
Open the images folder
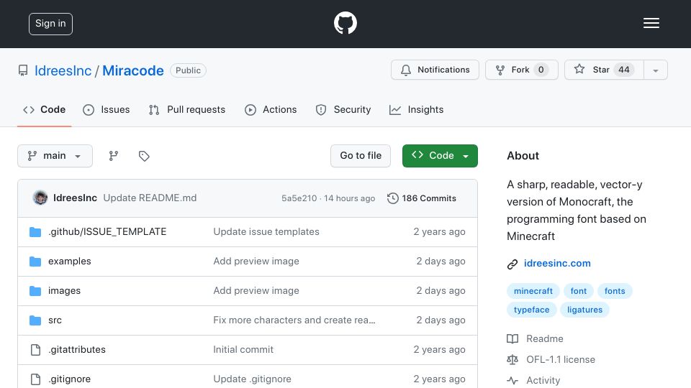coord(64,291)
